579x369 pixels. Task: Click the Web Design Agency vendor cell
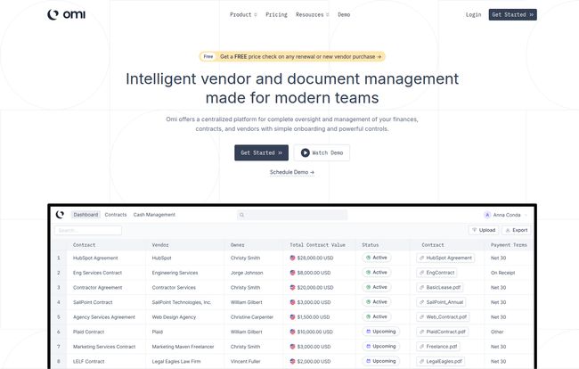coord(174,317)
